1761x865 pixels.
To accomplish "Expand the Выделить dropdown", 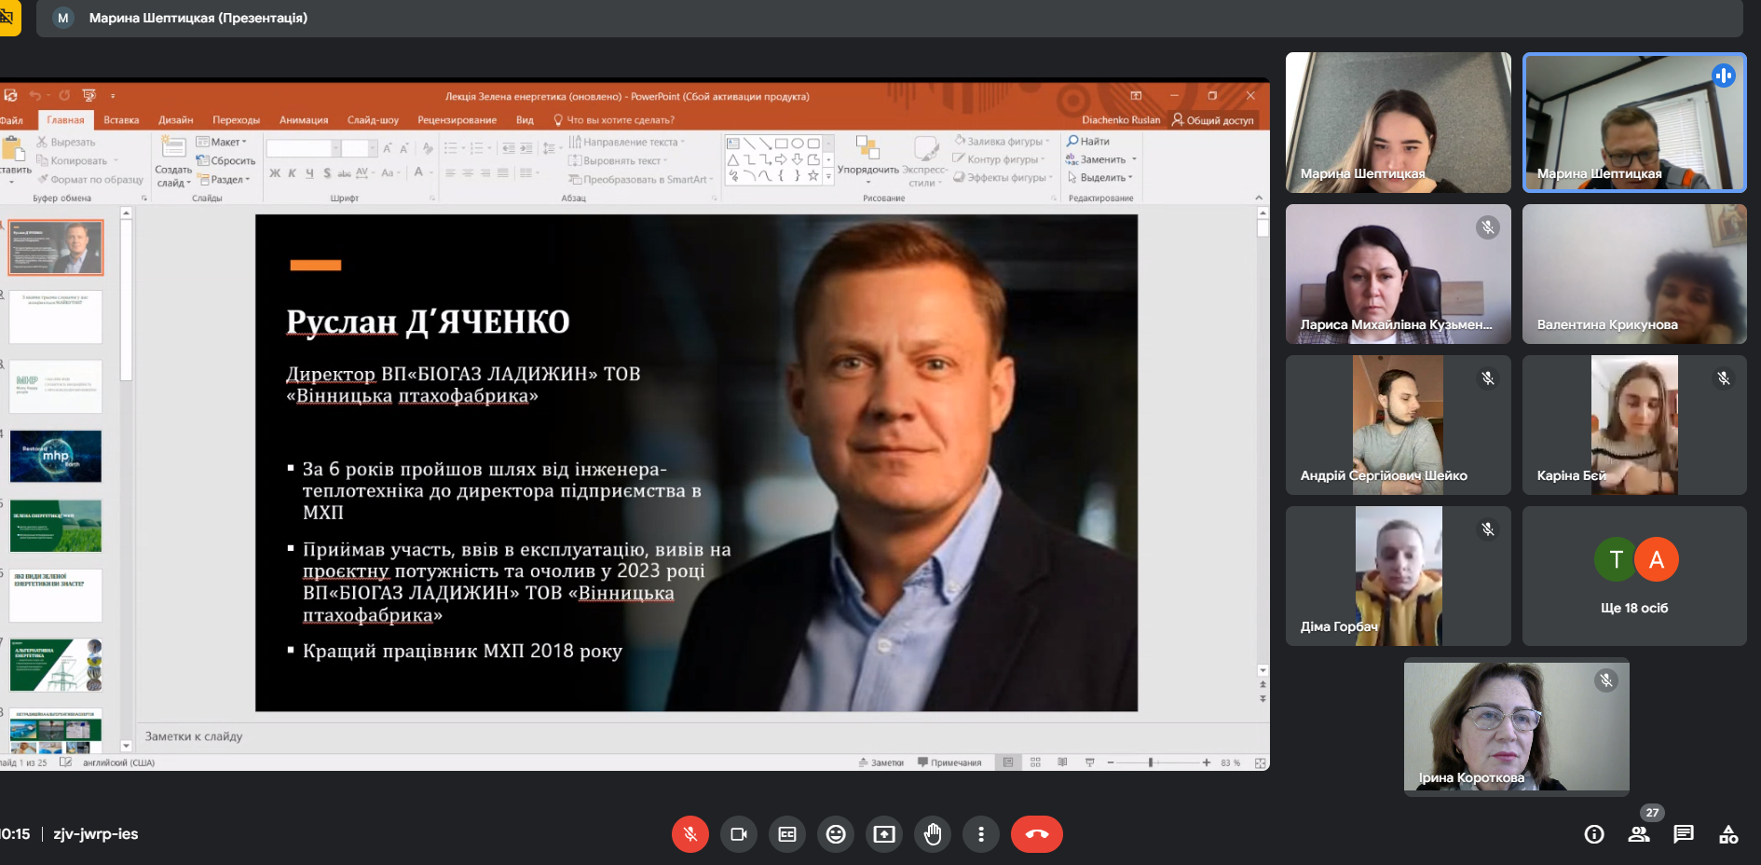I will click(1100, 177).
